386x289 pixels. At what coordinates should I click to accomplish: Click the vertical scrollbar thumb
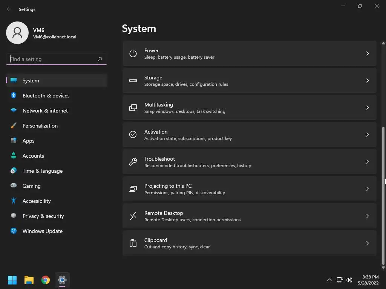383,196
